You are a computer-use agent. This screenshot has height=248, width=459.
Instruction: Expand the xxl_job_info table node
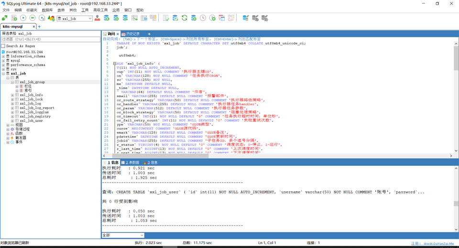pyautogui.click(x=12, y=95)
